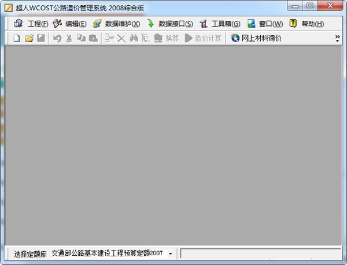
Task: Click the Save disk icon
Action: [x=40, y=39]
